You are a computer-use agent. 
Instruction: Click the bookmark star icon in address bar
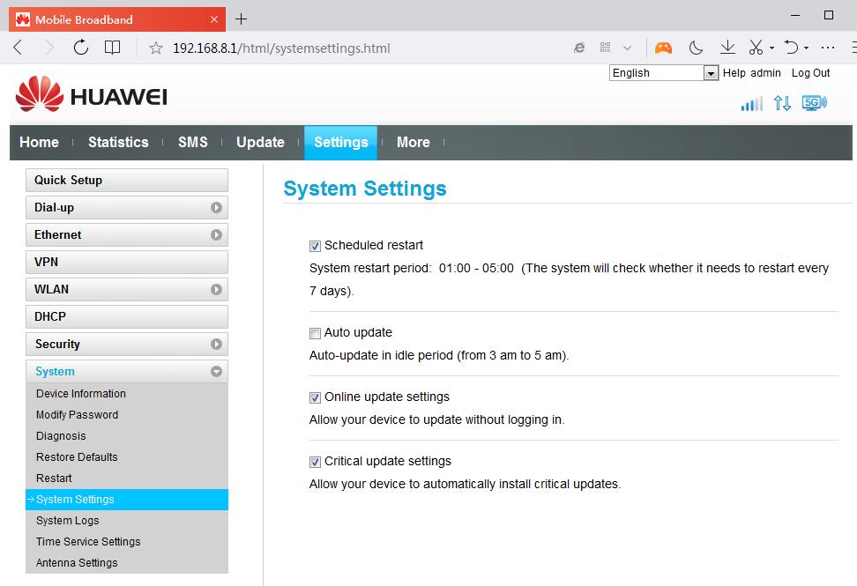point(156,48)
